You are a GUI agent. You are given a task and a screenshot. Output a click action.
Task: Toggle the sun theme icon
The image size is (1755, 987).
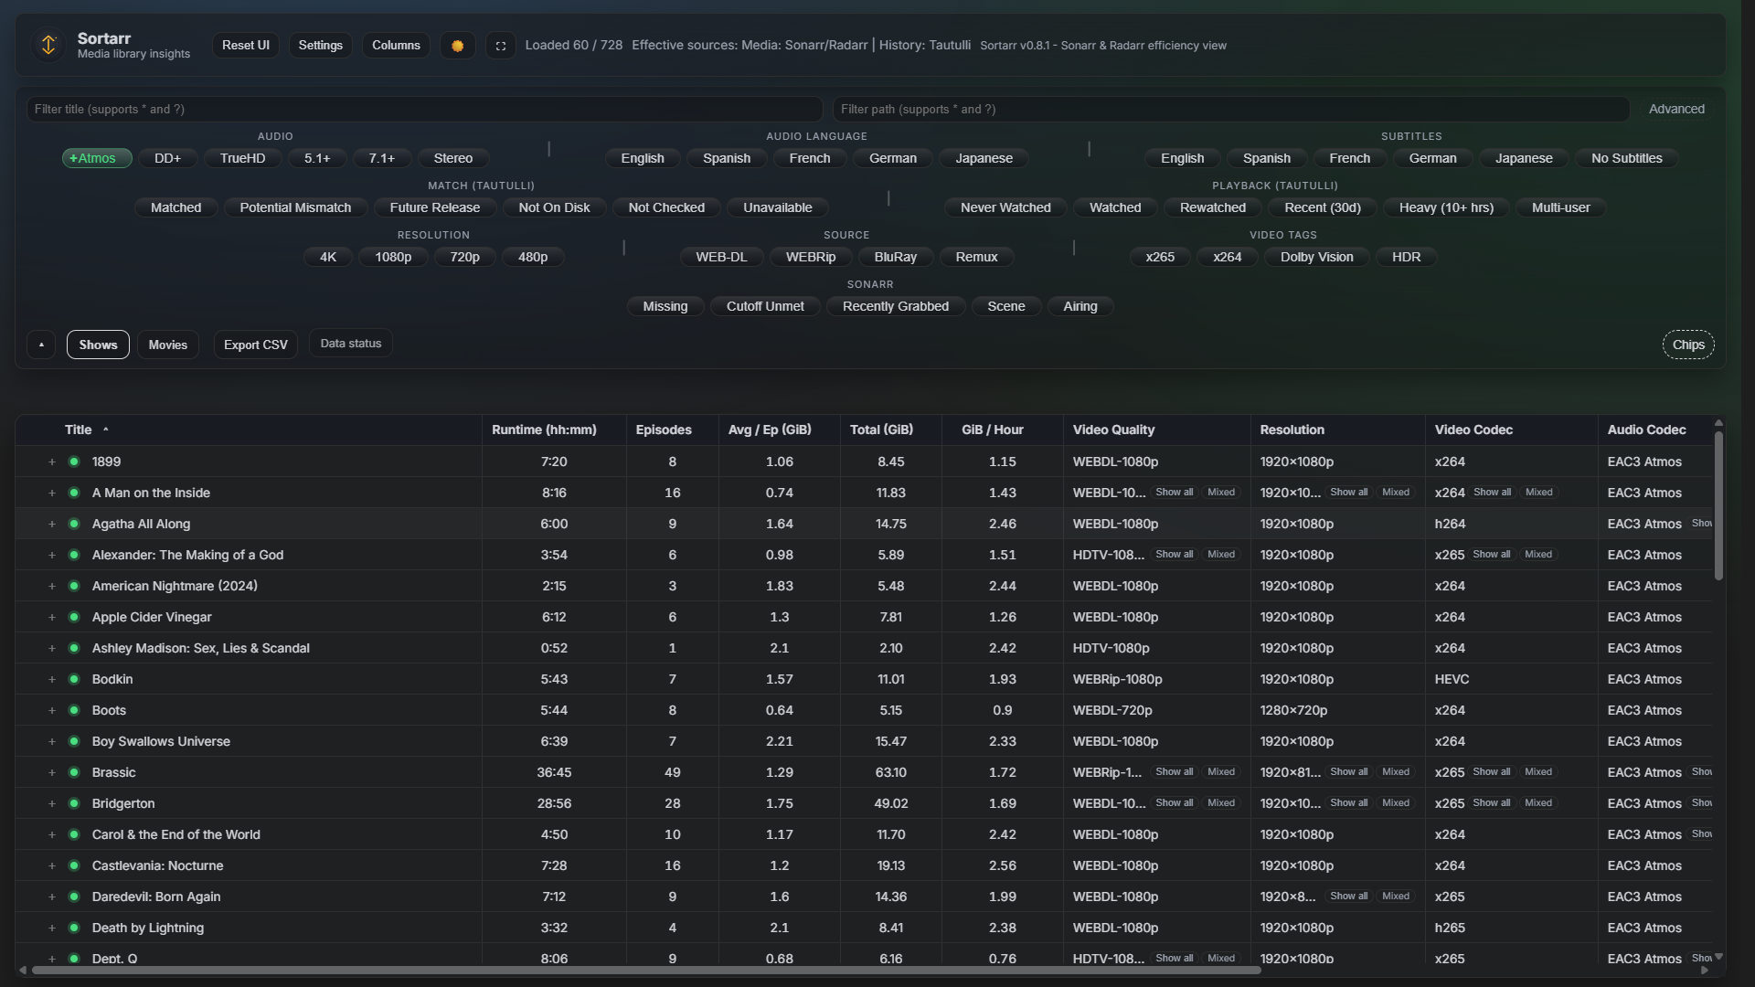[x=457, y=46]
